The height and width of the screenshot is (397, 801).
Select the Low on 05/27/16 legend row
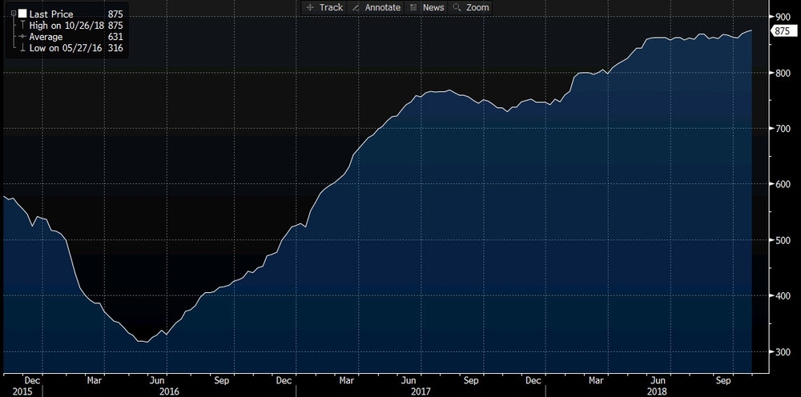pyautogui.click(x=70, y=48)
